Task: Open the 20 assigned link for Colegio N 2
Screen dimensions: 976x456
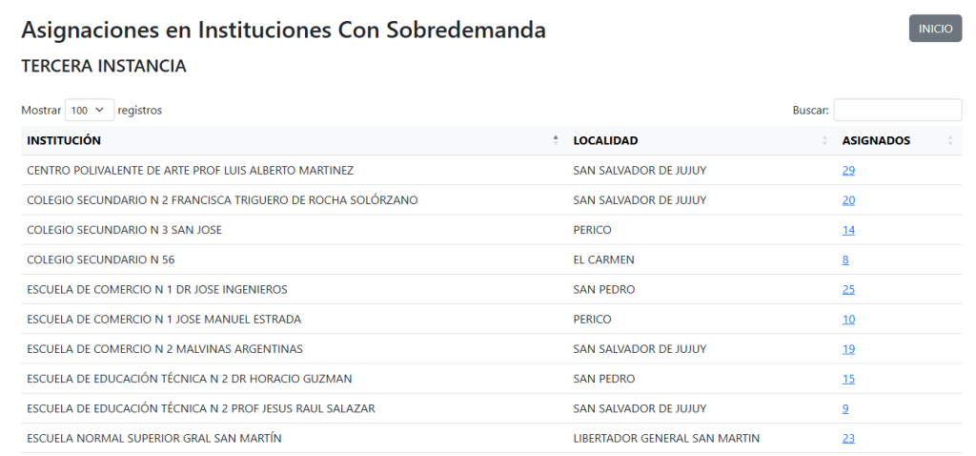Action: pyautogui.click(x=848, y=200)
